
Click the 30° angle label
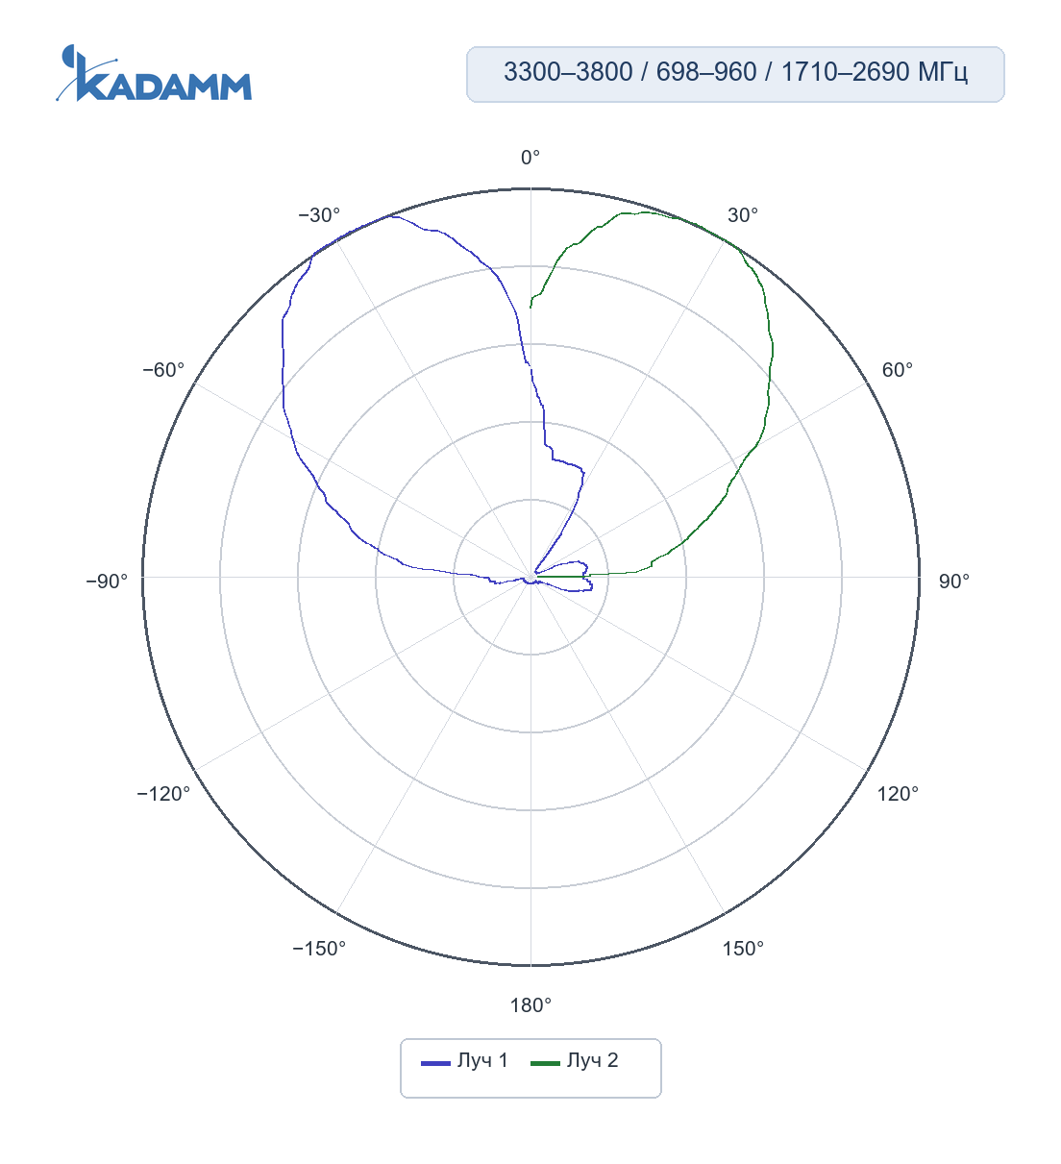[743, 215]
